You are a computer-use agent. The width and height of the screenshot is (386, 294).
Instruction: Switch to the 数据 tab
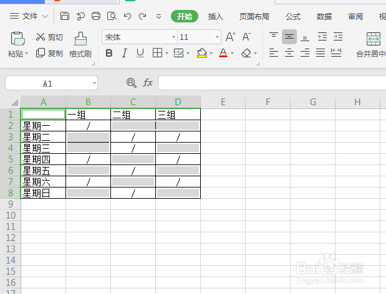[x=324, y=16]
